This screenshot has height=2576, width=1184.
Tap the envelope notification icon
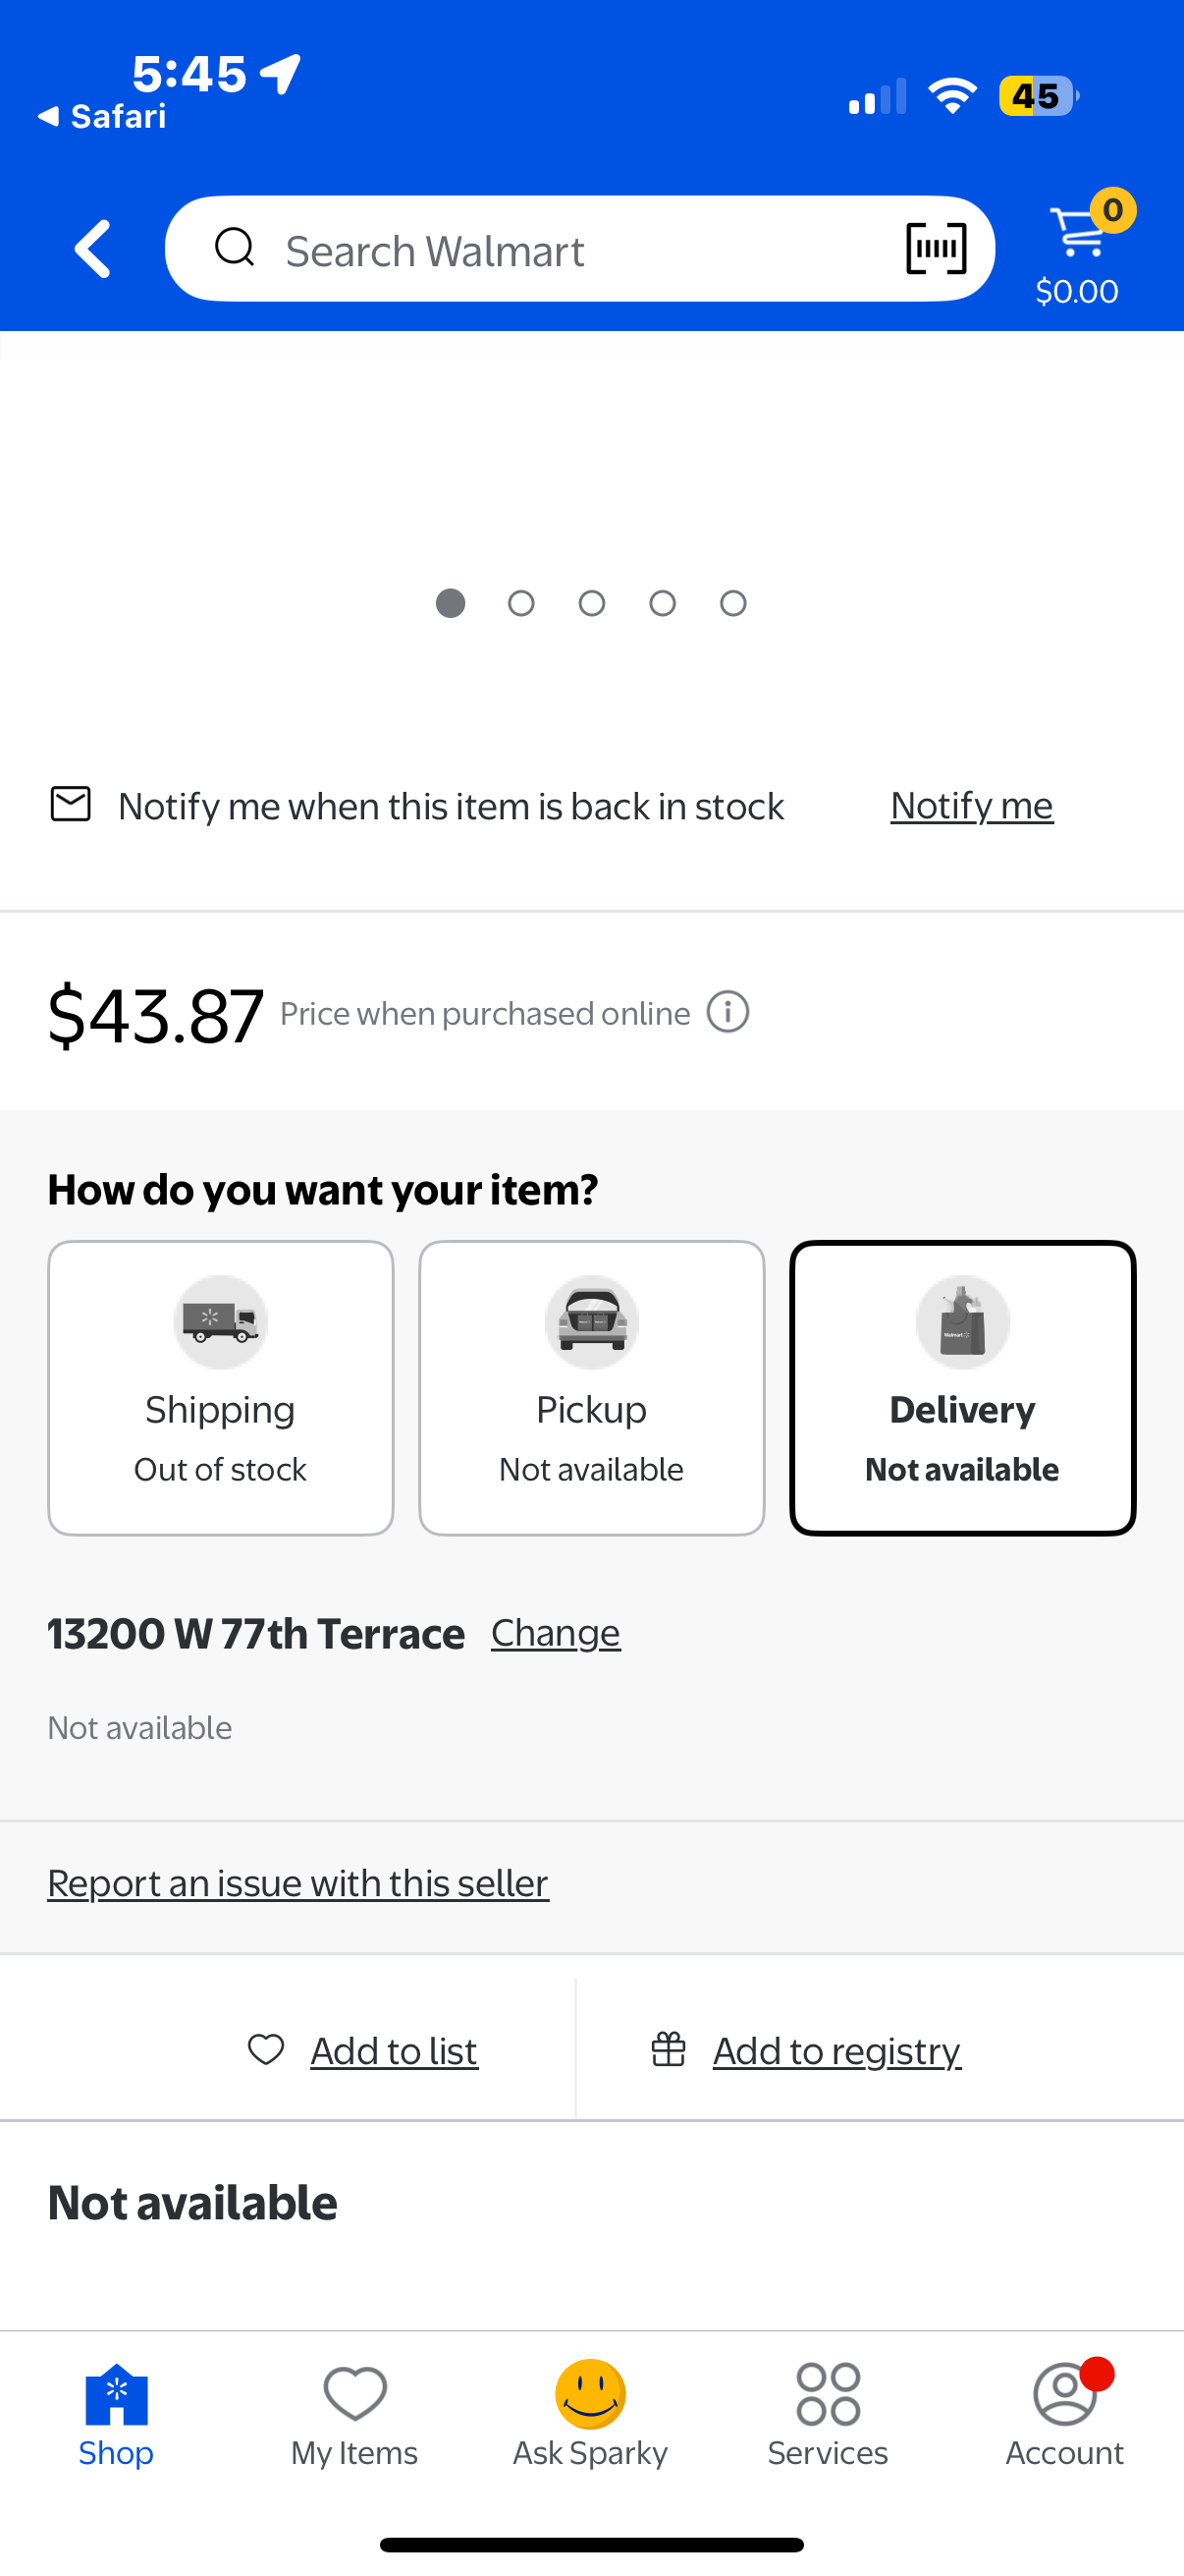pyautogui.click(x=71, y=804)
